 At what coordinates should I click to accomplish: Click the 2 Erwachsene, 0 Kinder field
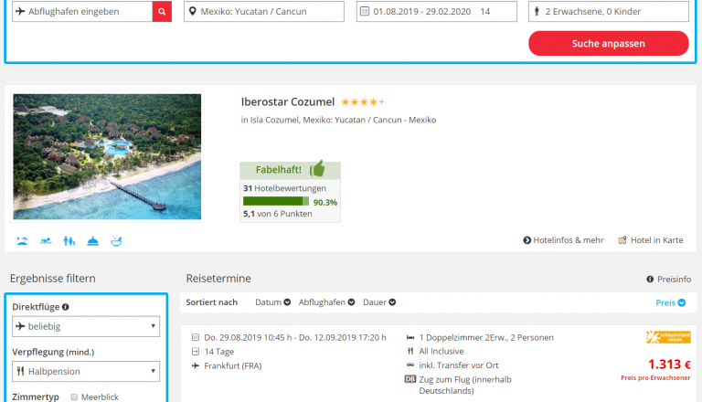[609, 11]
